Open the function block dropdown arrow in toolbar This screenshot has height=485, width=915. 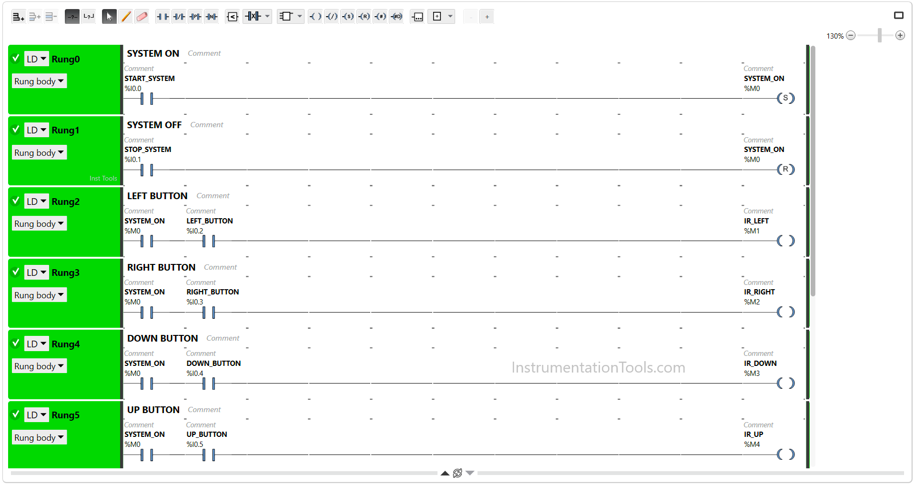(300, 17)
